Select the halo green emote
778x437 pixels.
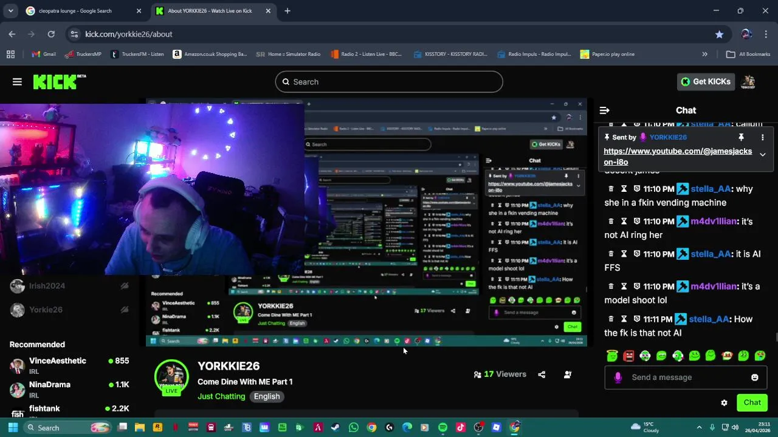click(612, 356)
